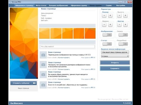Click camera avatar of 'Вы можете убрать разметку' post

43,75
